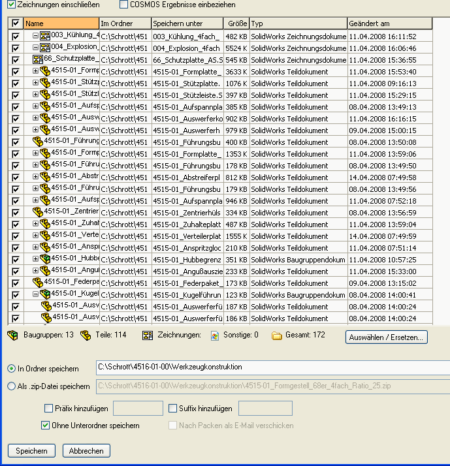Select Als .zip-Datei speichern radio button
Image resolution: width=450 pixels, height=466 pixels.
click(11, 386)
